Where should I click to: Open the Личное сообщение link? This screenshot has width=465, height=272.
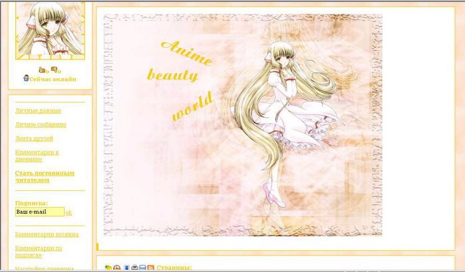[41, 125]
